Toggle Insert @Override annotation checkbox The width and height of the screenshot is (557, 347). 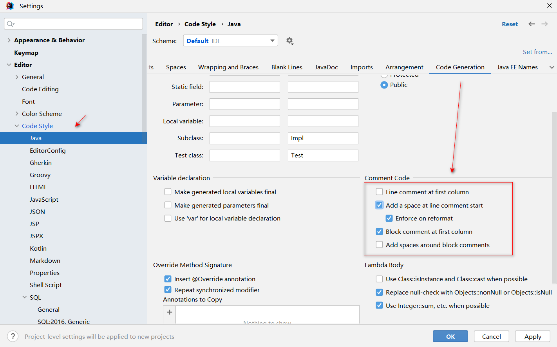[168, 279]
